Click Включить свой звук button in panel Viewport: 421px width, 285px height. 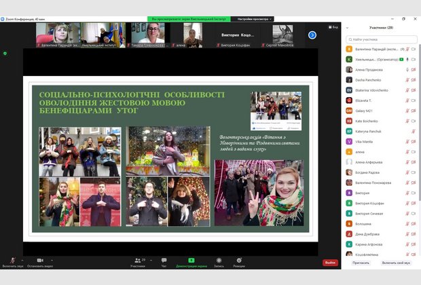pyautogui.click(x=396, y=263)
